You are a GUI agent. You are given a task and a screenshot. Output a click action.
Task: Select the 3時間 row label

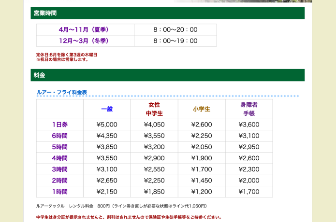click(60, 169)
